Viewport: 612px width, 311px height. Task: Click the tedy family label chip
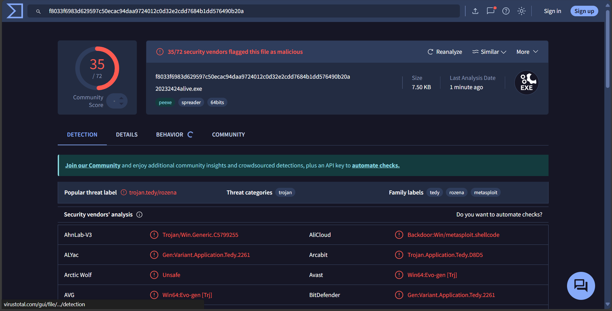(x=434, y=193)
